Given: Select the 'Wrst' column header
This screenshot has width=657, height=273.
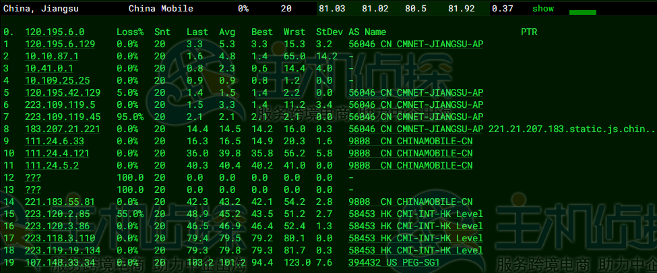Looking at the screenshot, I should [x=294, y=32].
